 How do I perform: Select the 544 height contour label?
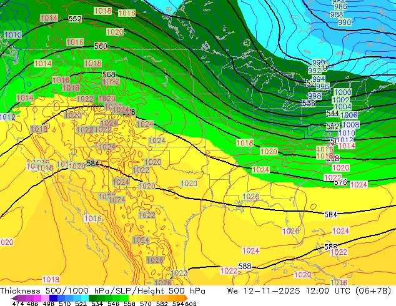(332, 114)
